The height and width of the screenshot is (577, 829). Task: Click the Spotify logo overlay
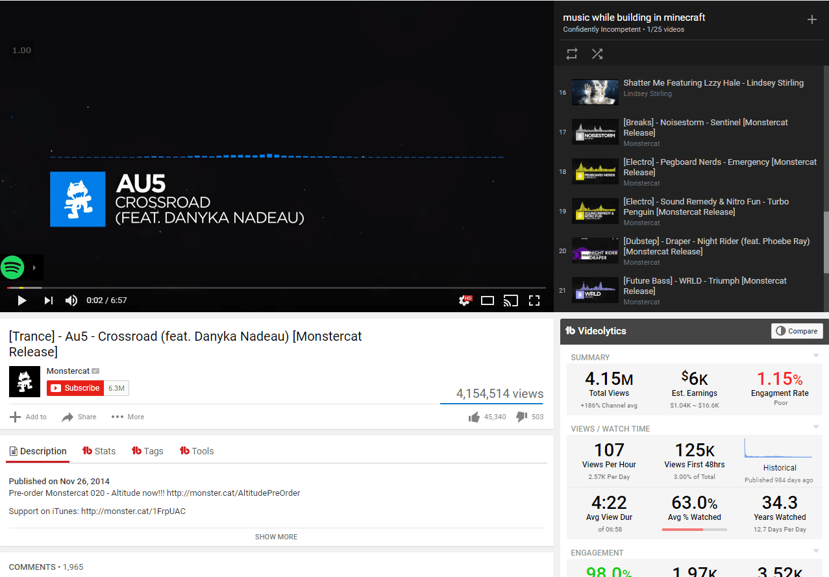click(12, 267)
